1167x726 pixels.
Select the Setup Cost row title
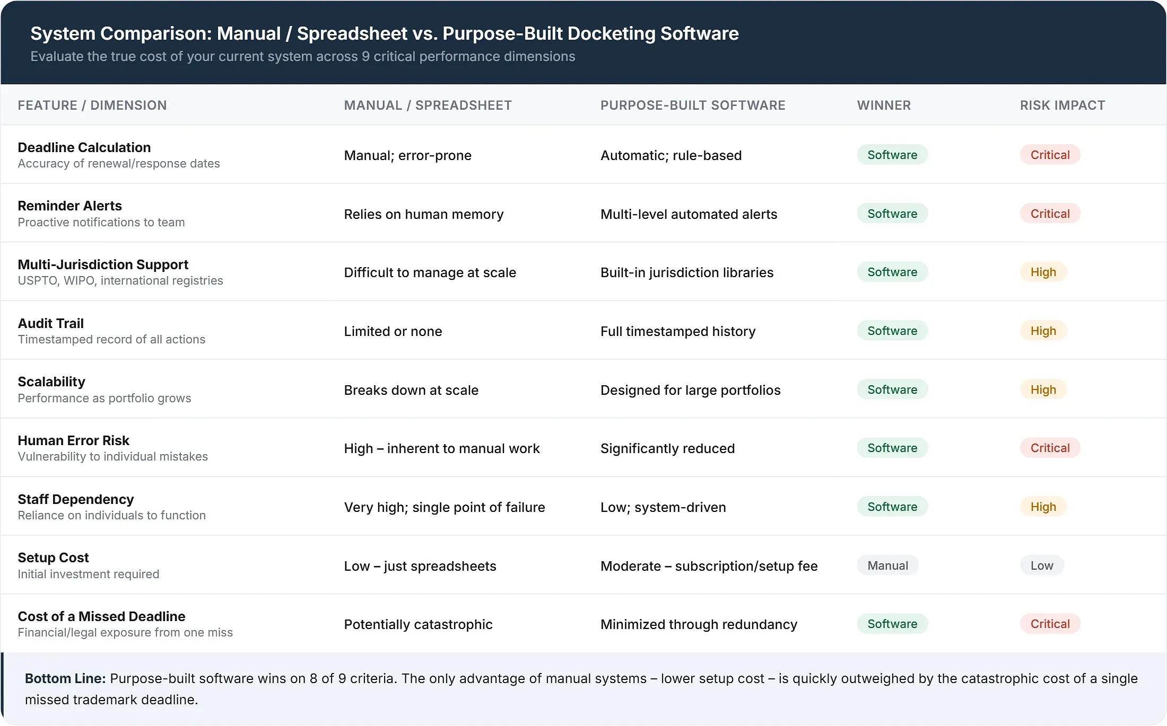pyautogui.click(x=53, y=557)
